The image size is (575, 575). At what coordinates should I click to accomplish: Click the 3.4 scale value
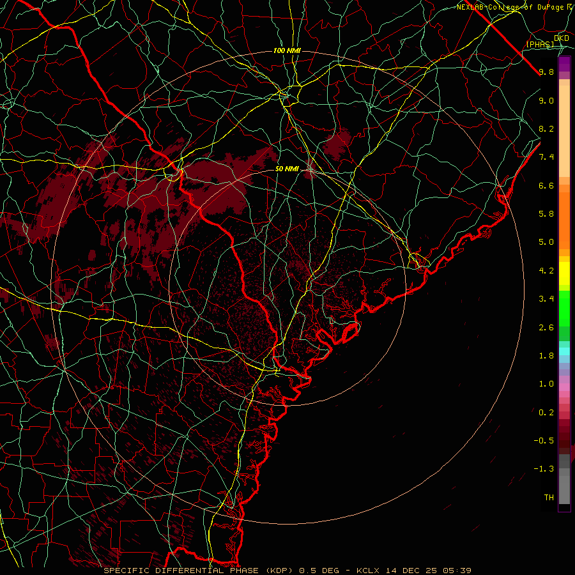(x=546, y=299)
